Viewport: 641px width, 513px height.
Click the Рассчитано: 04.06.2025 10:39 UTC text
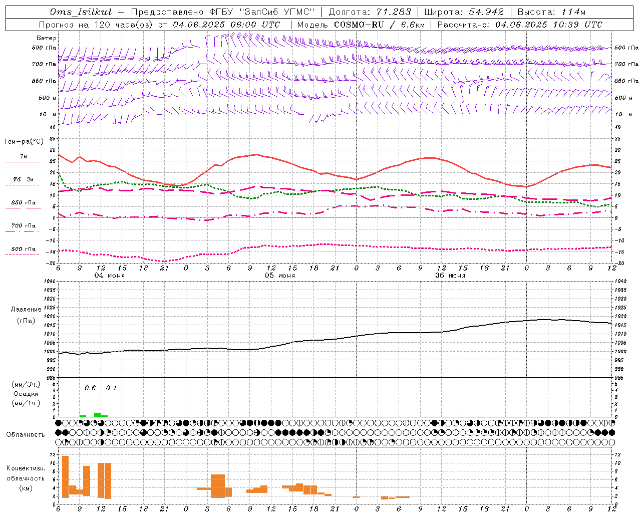[520, 25]
